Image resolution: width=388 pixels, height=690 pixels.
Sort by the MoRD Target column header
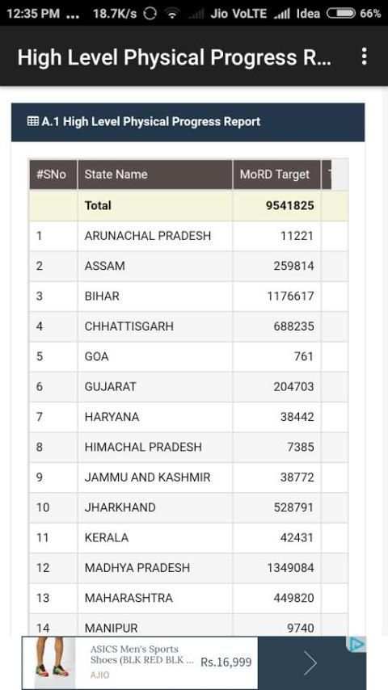276,175
